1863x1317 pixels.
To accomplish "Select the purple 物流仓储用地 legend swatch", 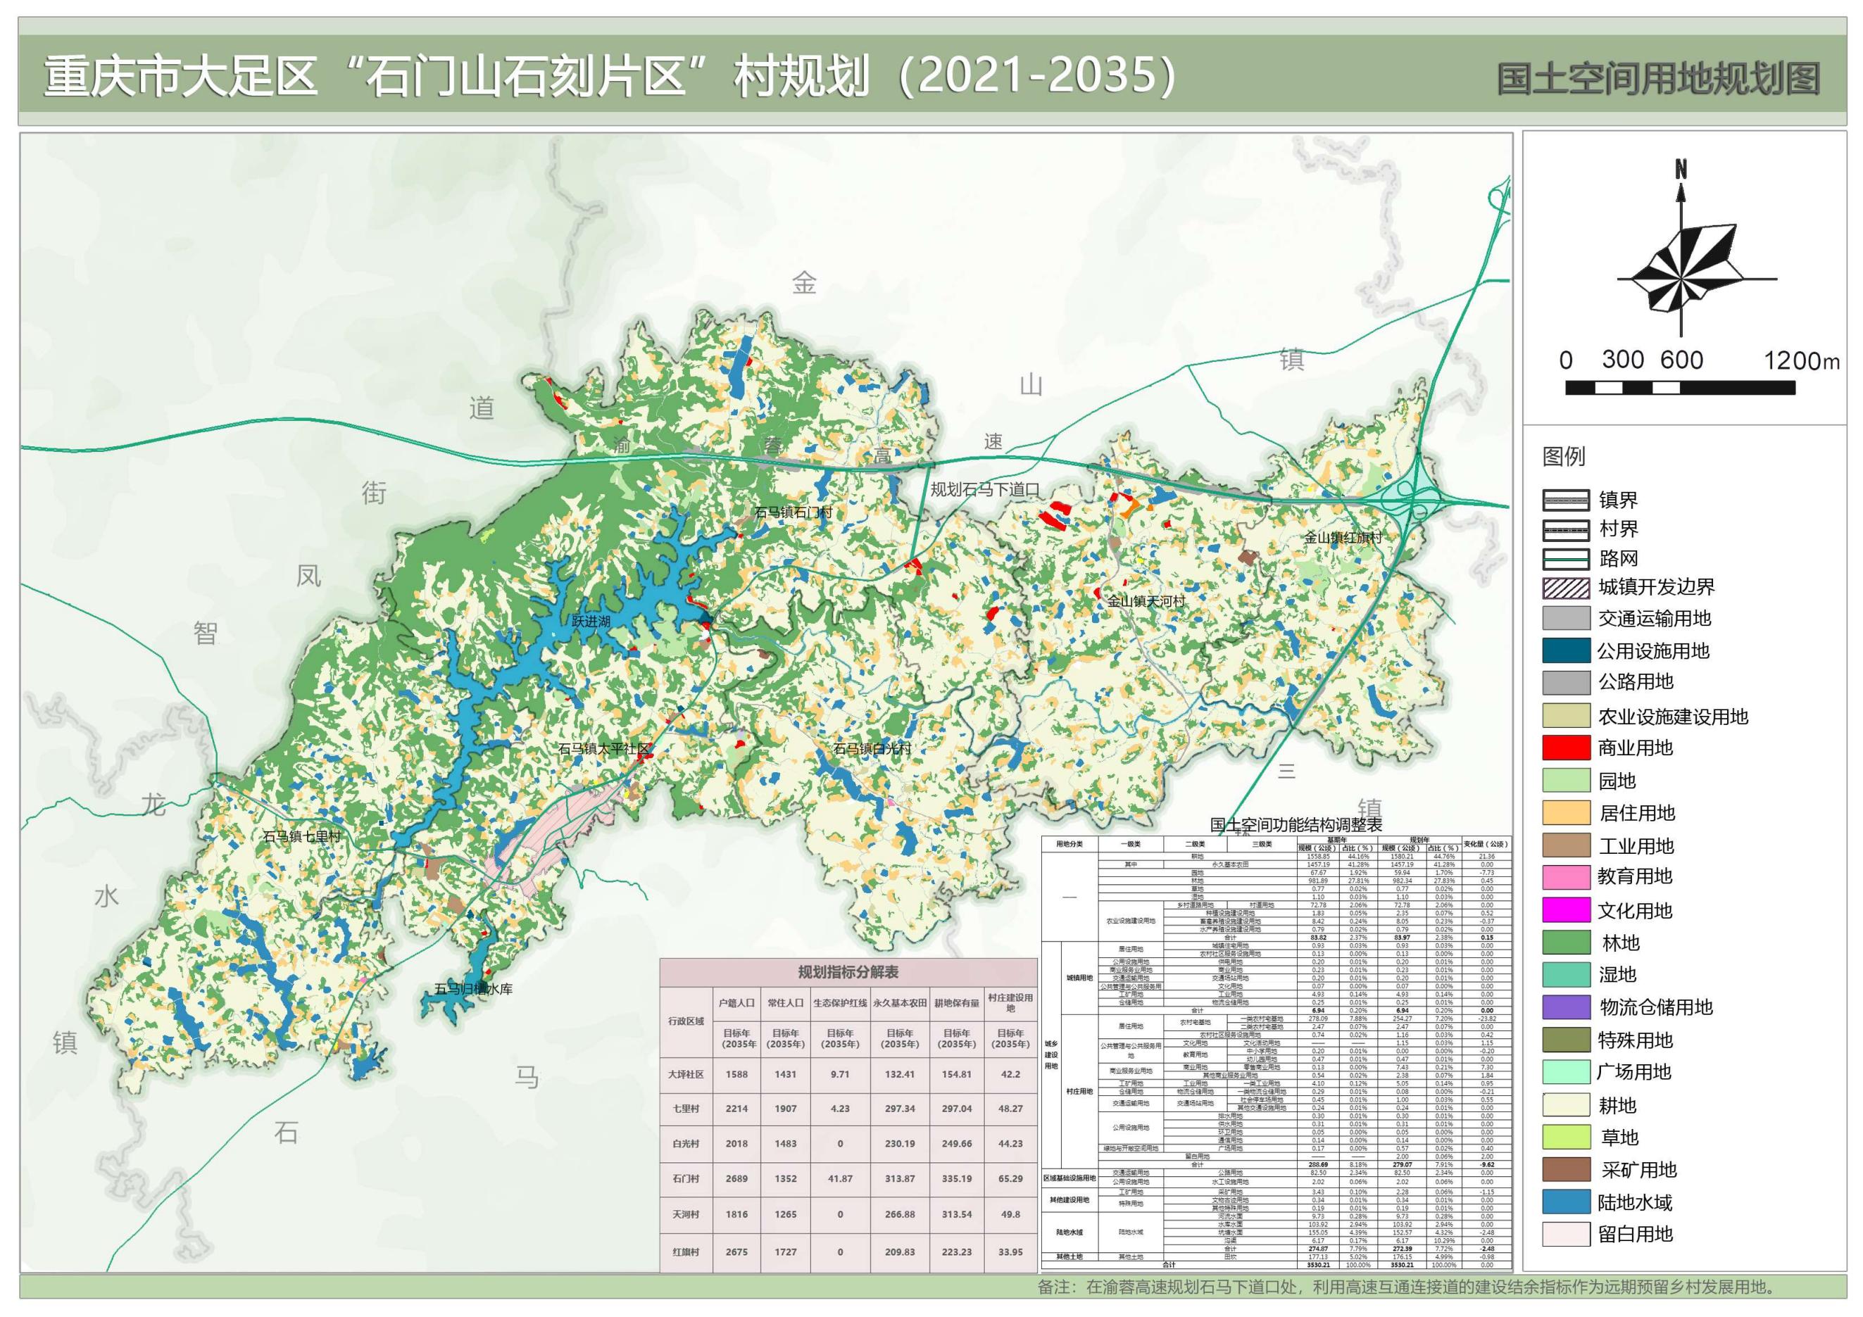I will point(1566,1007).
